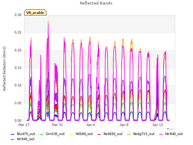The width and height of the screenshot is (193, 145).
Task: Click the Reflected Radiation (W/m2) axis label
Action: click(4, 69)
